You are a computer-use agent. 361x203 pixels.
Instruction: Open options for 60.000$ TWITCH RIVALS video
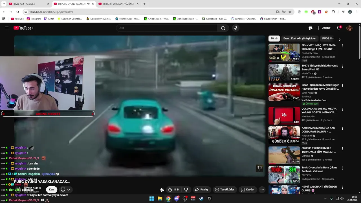(x=342, y=149)
